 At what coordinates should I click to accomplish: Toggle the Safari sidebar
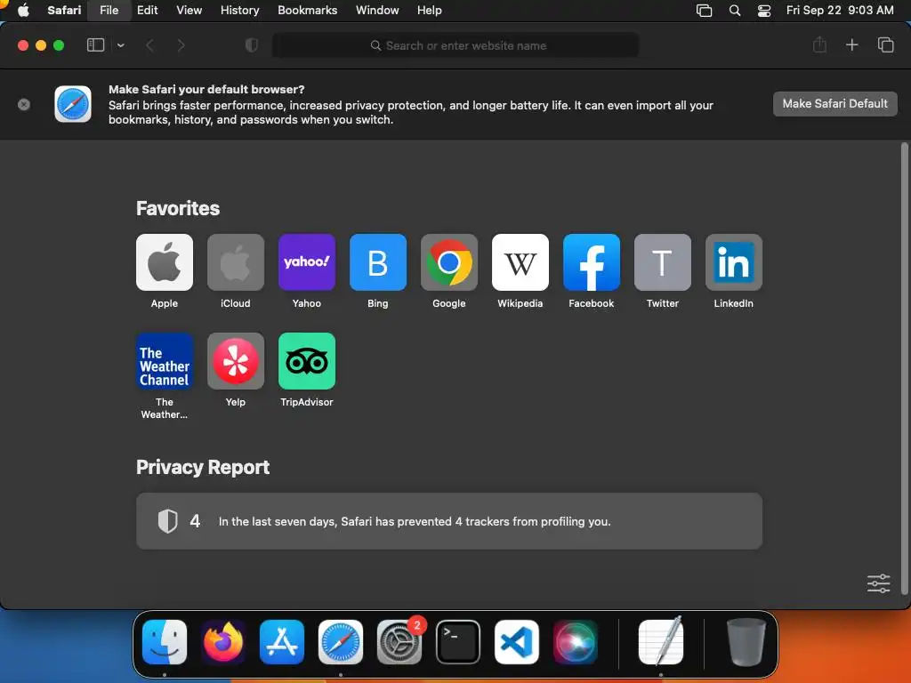coord(95,44)
